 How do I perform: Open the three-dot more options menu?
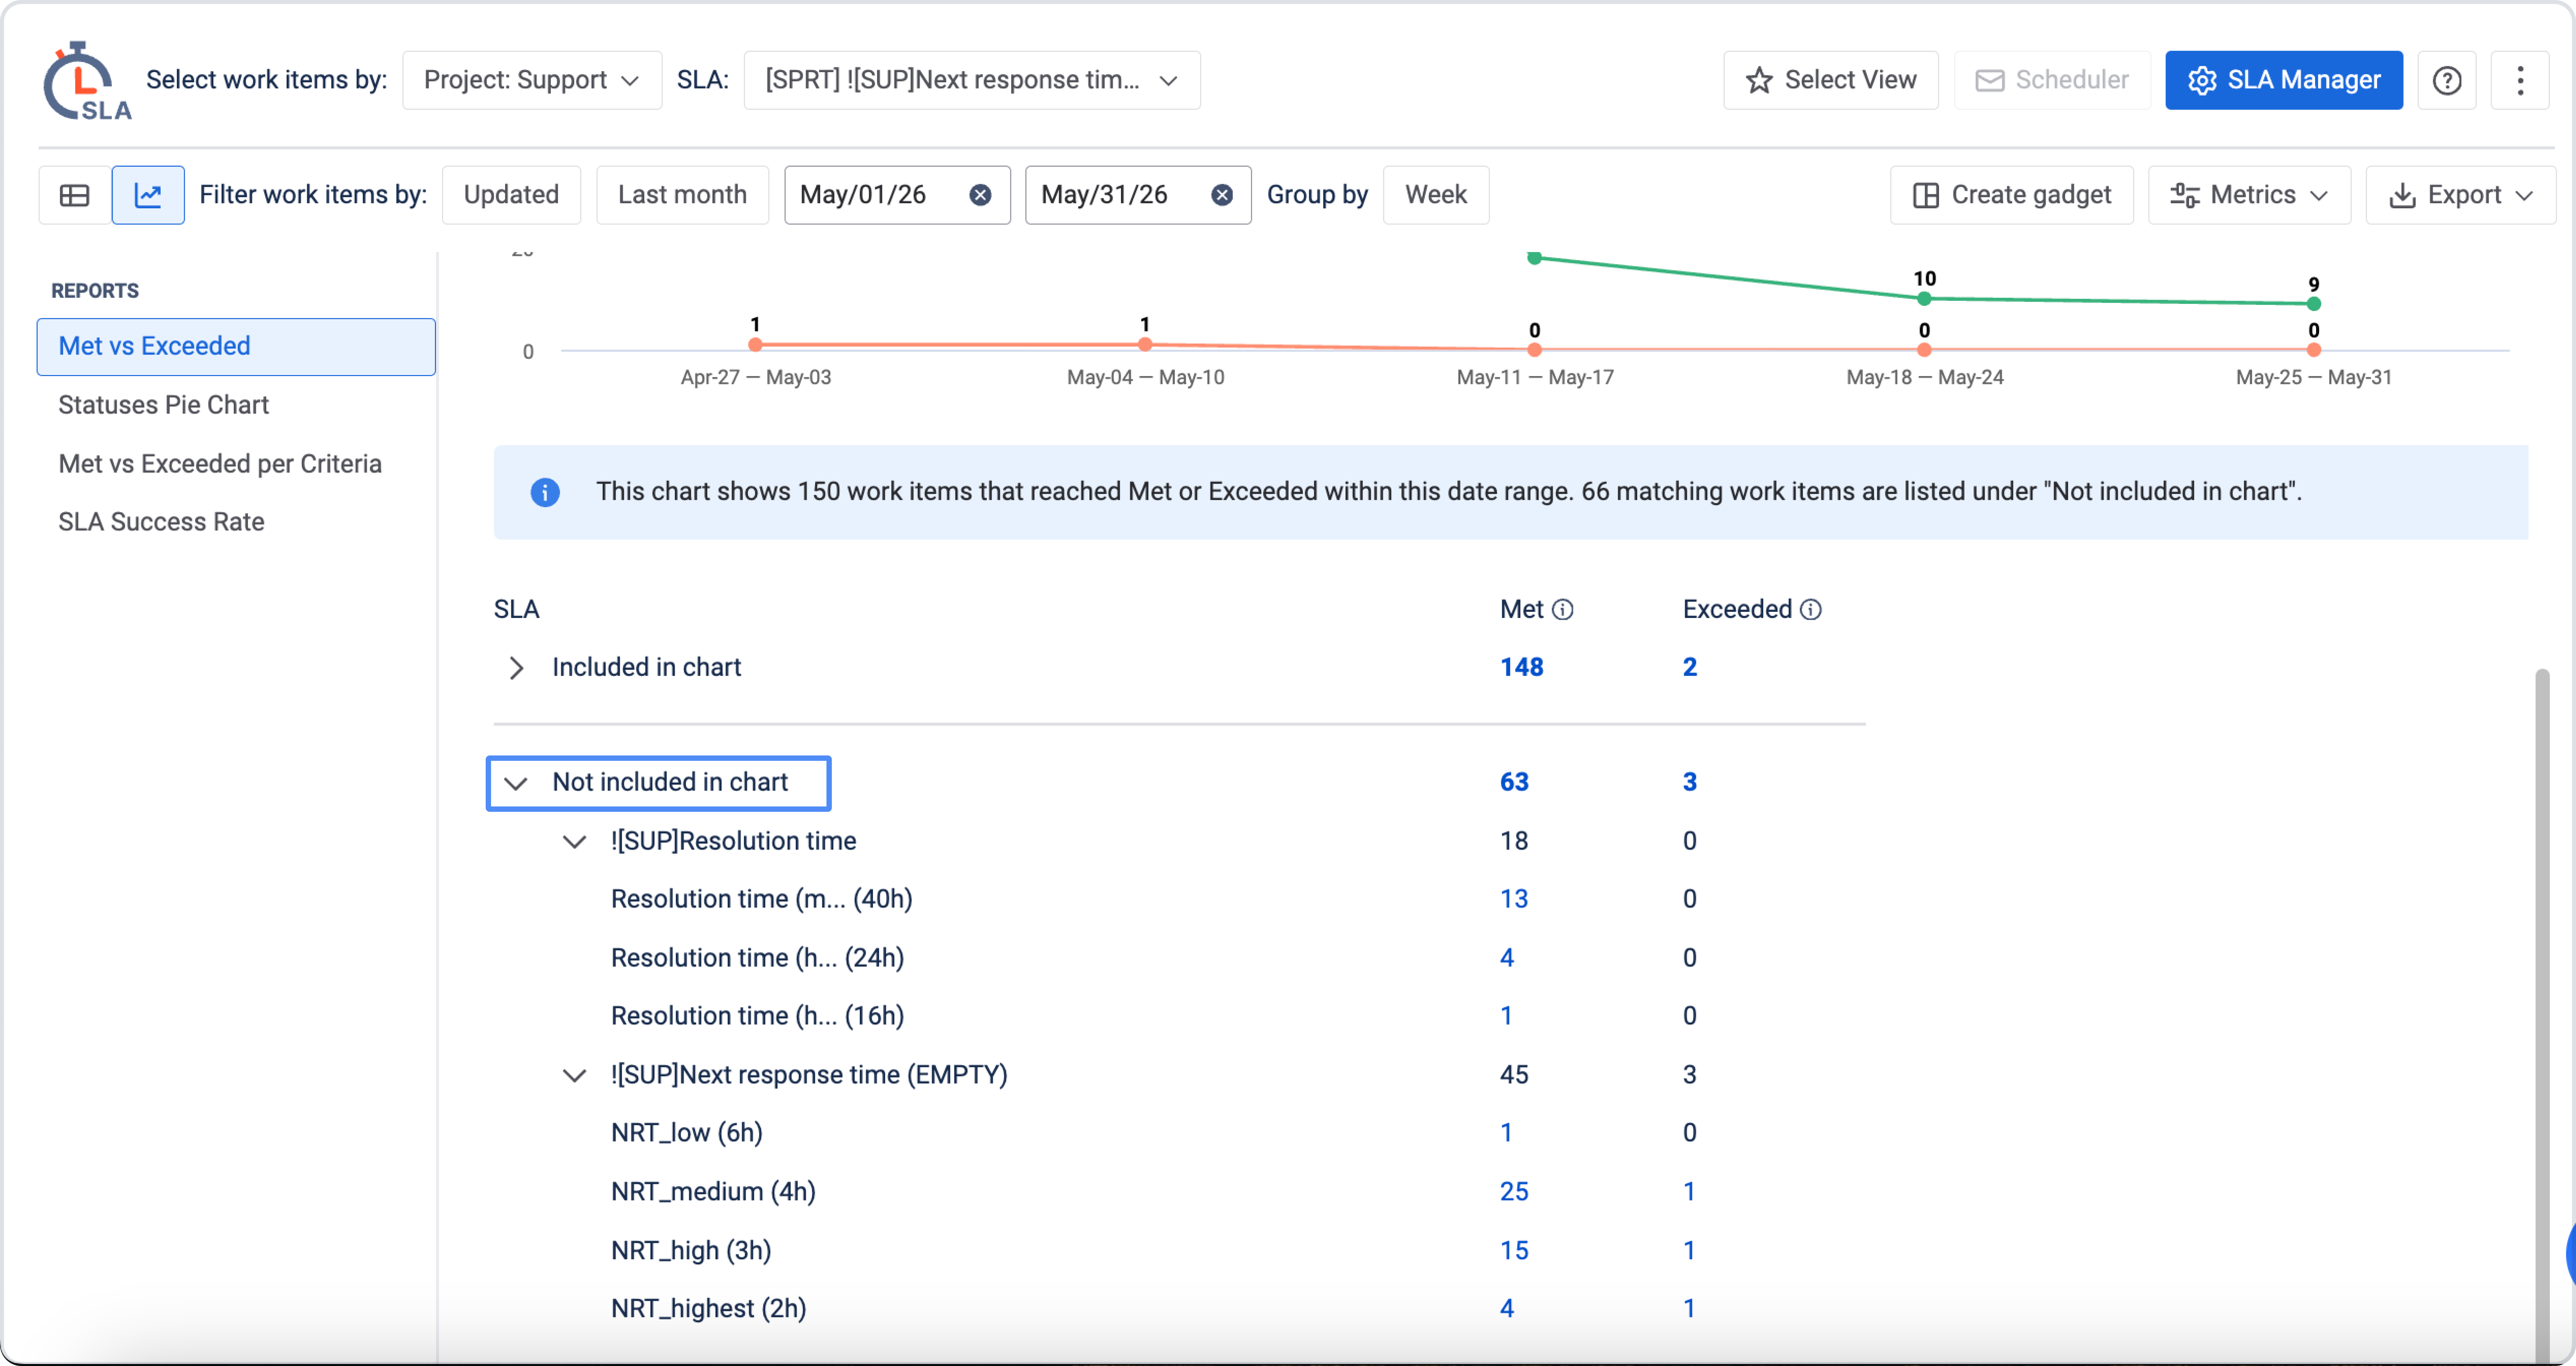pos(2520,80)
